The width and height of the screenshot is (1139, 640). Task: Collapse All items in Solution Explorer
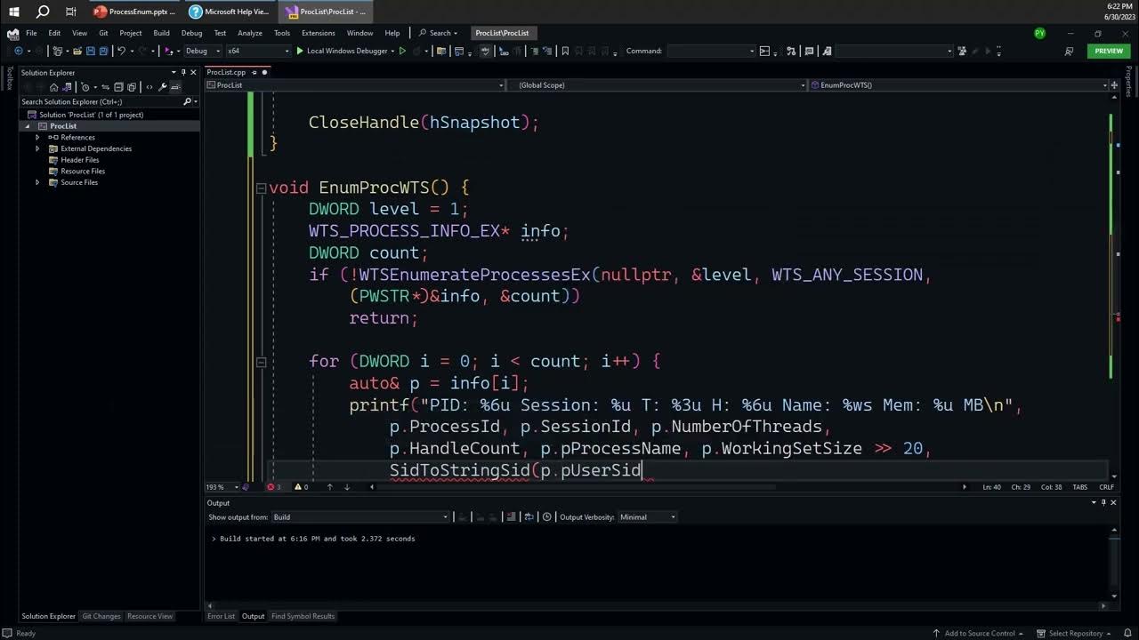pos(118,87)
